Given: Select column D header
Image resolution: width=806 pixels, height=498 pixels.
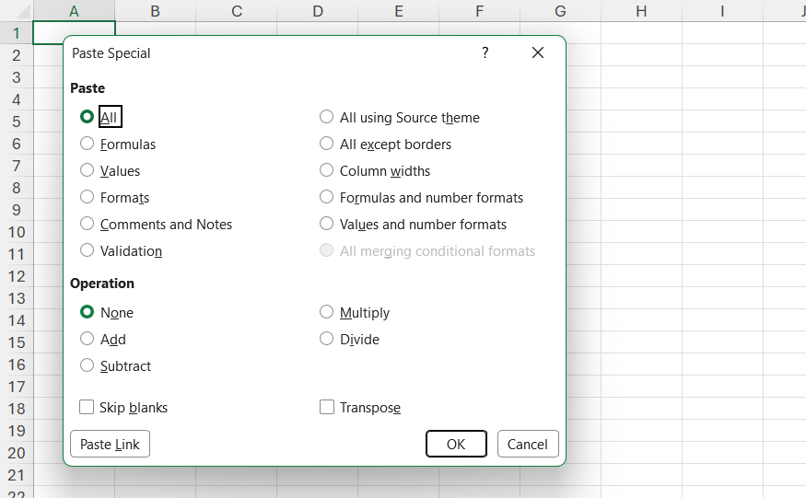Looking at the screenshot, I should coord(318,11).
